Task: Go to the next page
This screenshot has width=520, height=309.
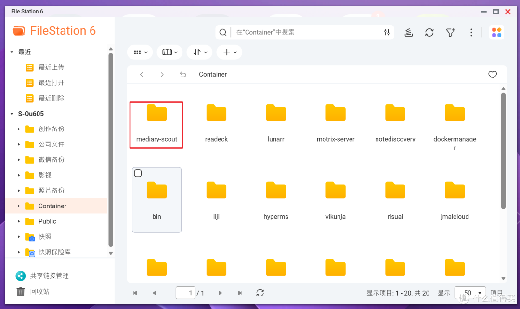Action: point(220,293)
